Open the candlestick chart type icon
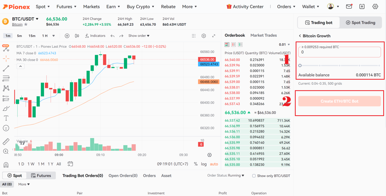This screenshot has height=196, width=386. [77, 36]
